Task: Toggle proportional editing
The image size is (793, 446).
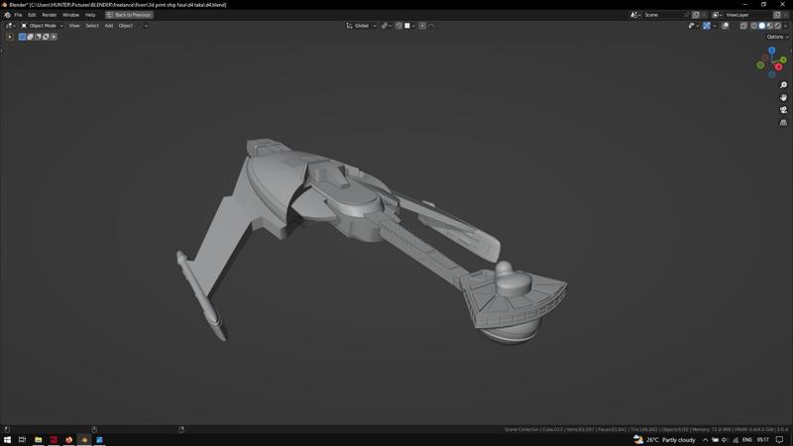Action: [422, 26]
